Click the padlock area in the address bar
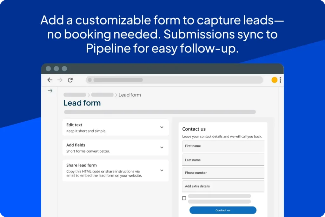The width and height of the screenshot is (325, 217). [90, 80]
